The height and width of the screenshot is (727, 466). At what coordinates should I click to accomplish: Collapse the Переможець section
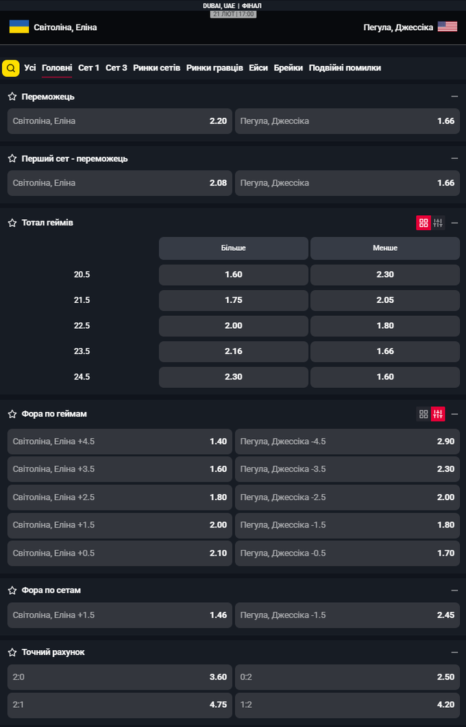click(454, 97)
